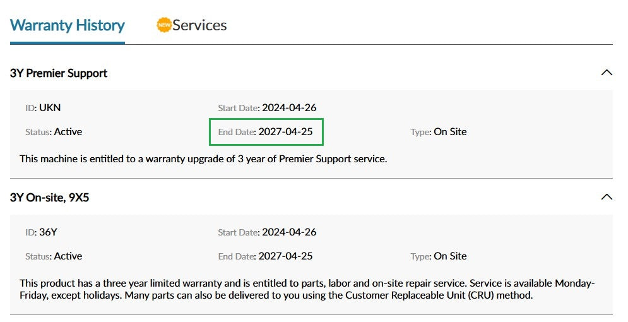628x322 pixels.
Task: Click the Active status under On-site 9X5
Action: pos(68,256)
